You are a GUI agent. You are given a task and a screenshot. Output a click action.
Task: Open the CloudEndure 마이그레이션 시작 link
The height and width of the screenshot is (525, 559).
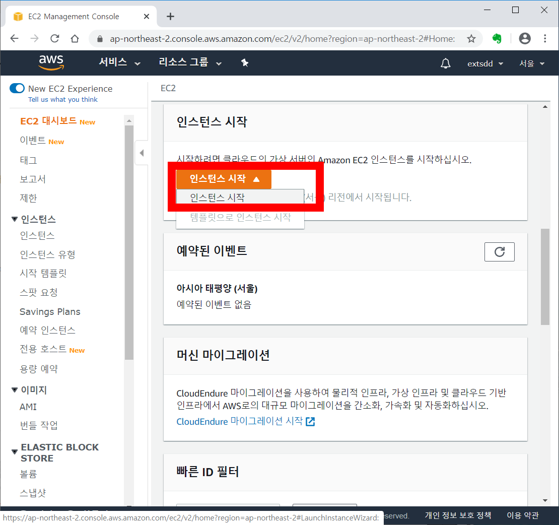click(245, 421)
